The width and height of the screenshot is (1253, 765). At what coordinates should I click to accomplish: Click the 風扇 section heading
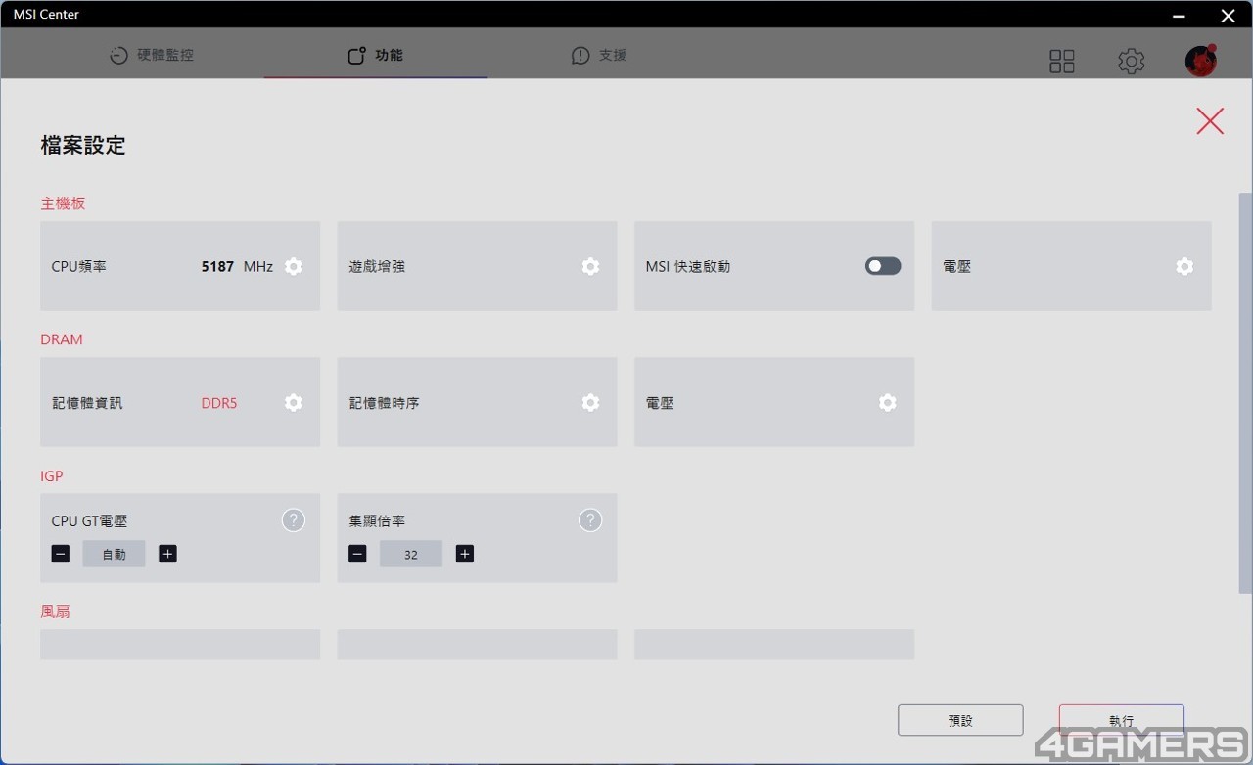click(56, 611)
